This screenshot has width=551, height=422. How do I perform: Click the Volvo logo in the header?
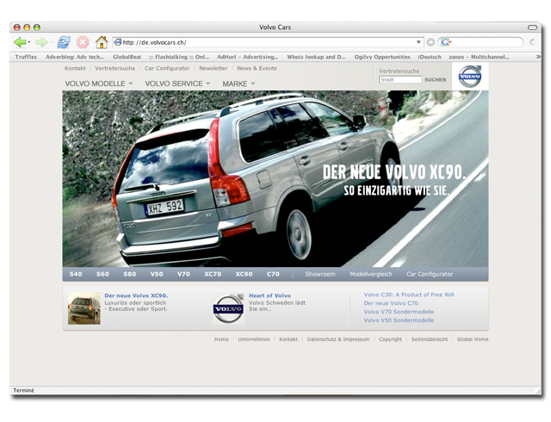pyautogui.click(x=469, y=77)
